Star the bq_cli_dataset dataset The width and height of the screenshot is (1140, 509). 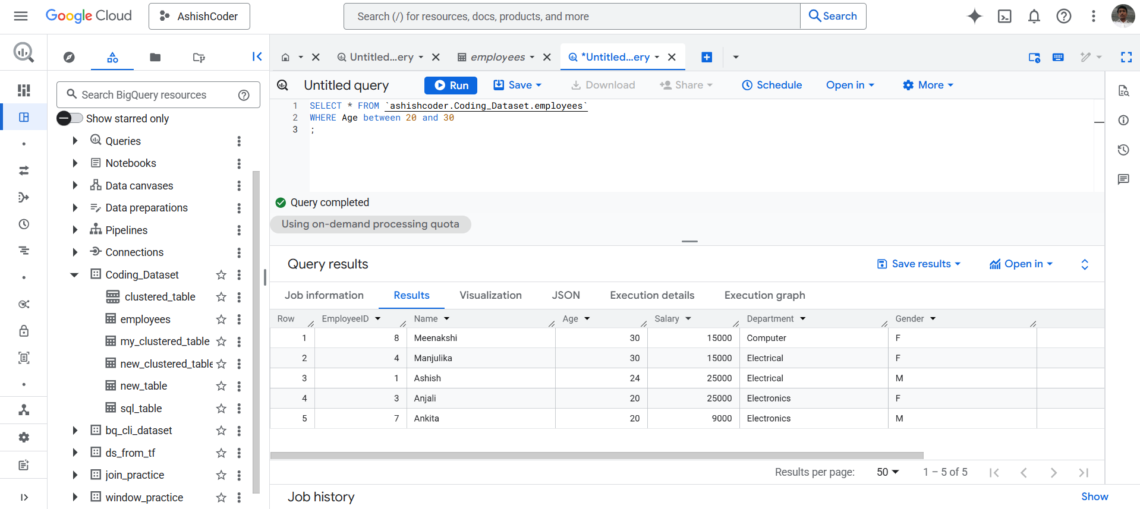tap(221, 431)
